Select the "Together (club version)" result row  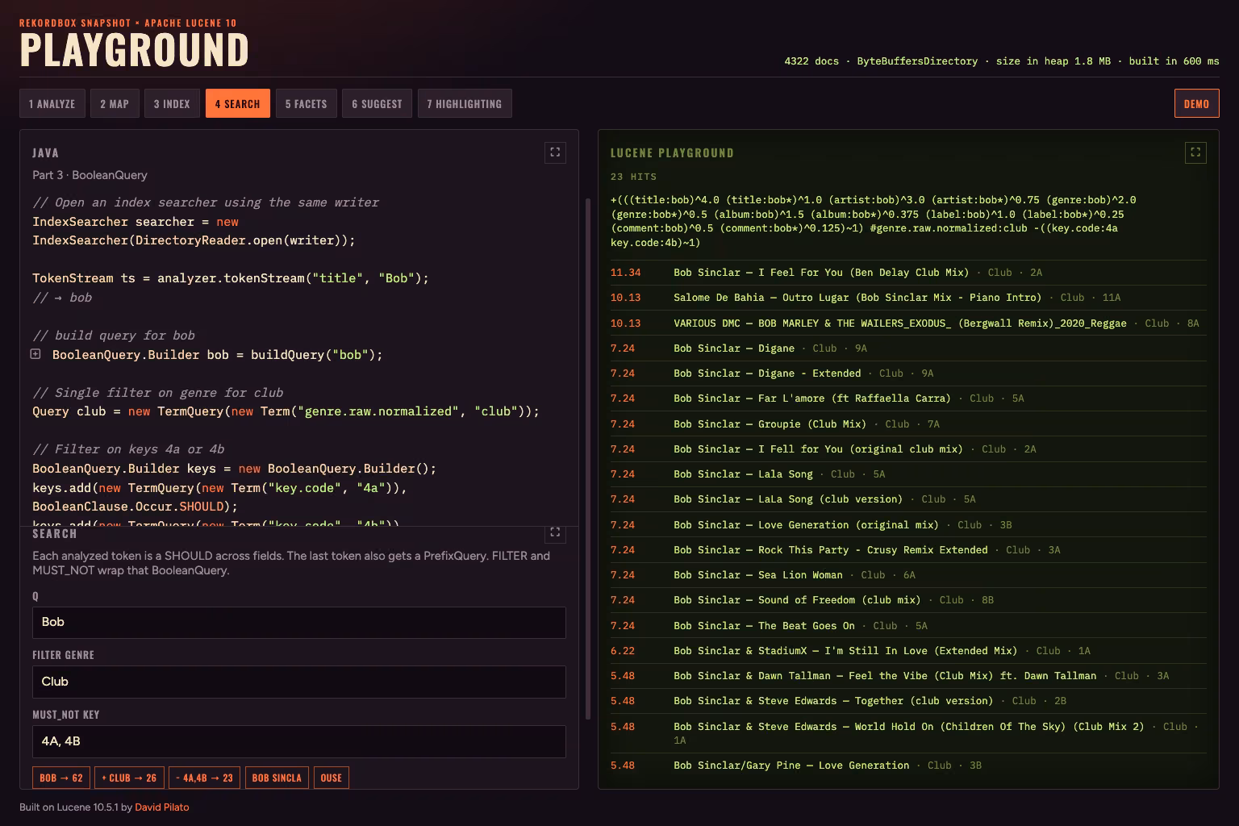(x=908, y=701)
